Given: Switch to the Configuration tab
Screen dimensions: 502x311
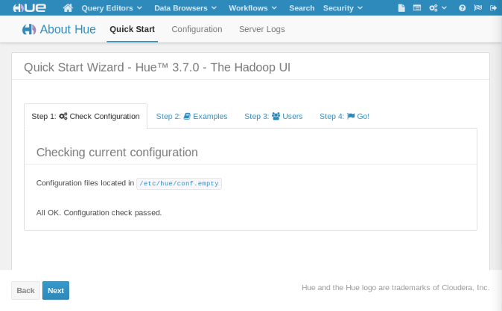Looking at the screenshot, I should point(197,29).
